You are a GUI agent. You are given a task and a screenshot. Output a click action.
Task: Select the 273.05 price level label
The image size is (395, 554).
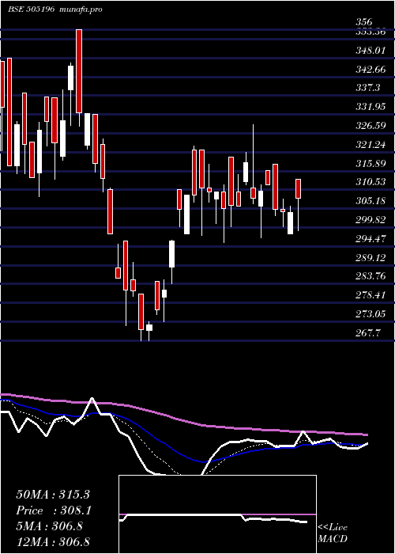[x=371, y=313]
